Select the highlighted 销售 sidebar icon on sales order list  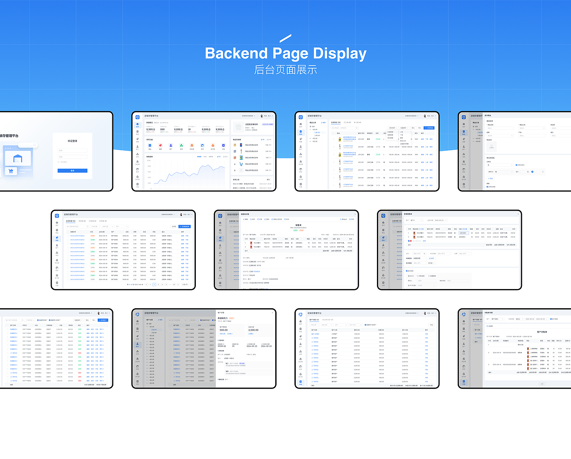point(57,239)
